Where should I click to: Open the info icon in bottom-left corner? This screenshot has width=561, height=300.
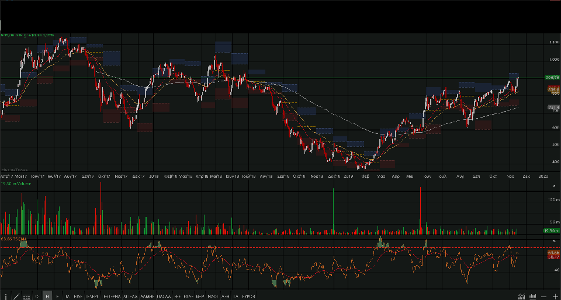6,296
